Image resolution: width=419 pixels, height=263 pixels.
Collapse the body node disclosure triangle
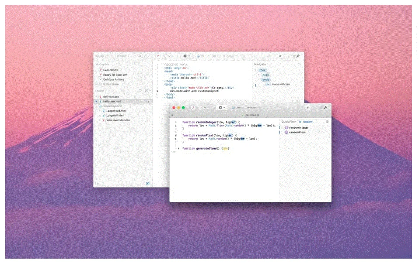tap(258, 80)
